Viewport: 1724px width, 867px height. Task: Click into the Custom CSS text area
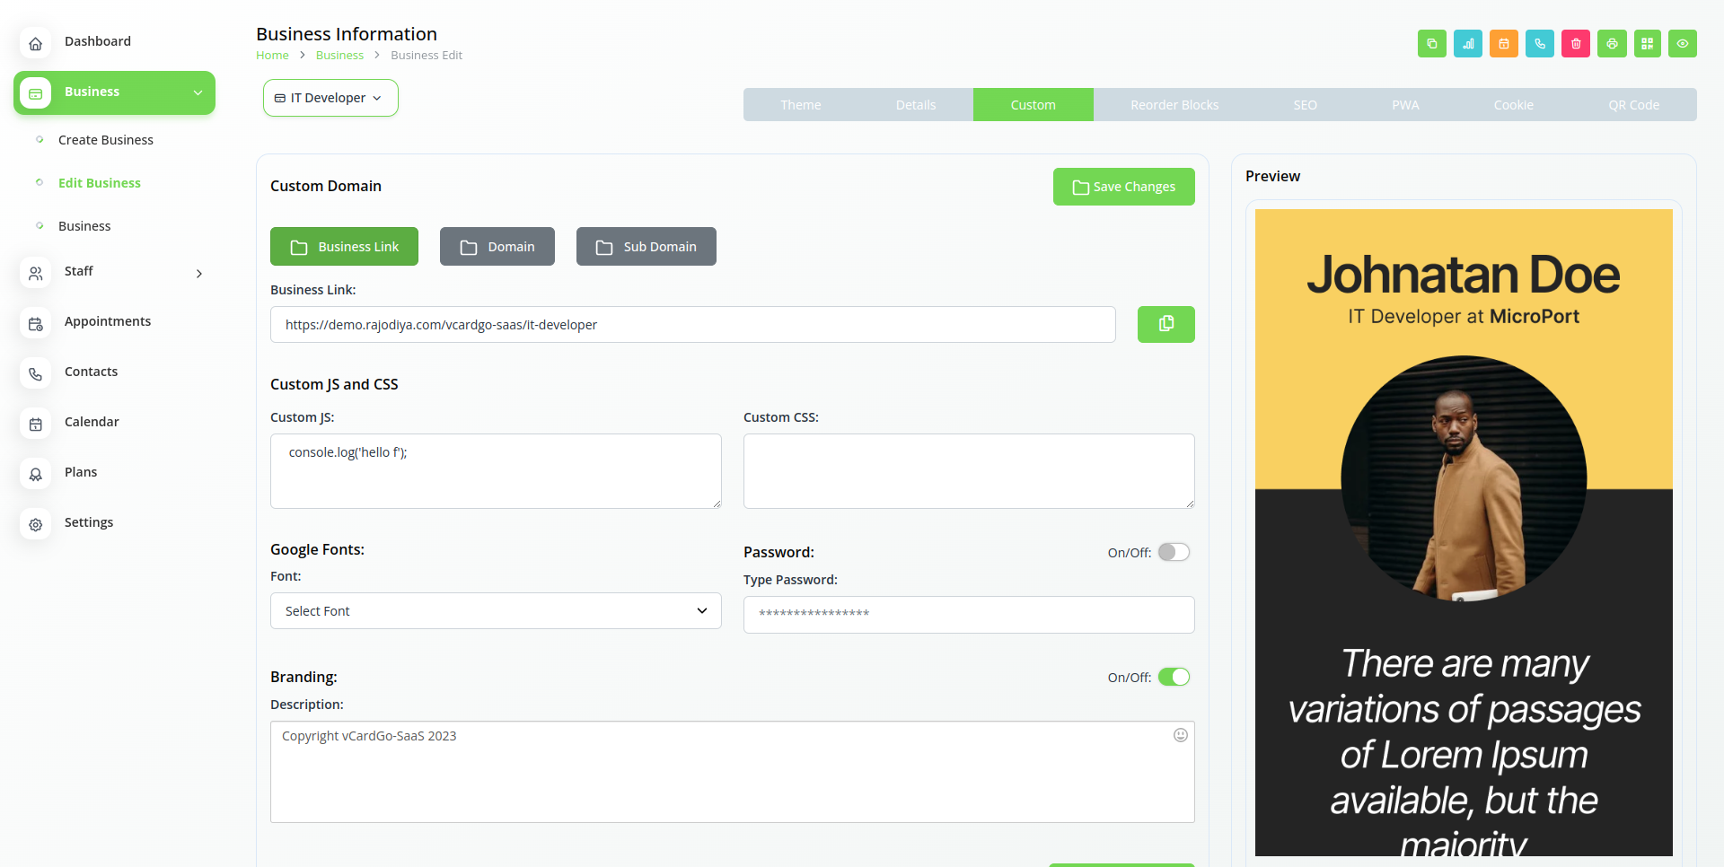point(968,471)
